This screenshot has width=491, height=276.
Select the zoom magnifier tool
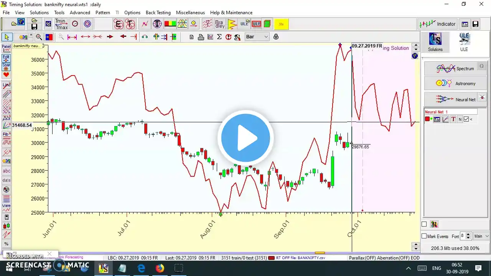click(x=39, y=37)
